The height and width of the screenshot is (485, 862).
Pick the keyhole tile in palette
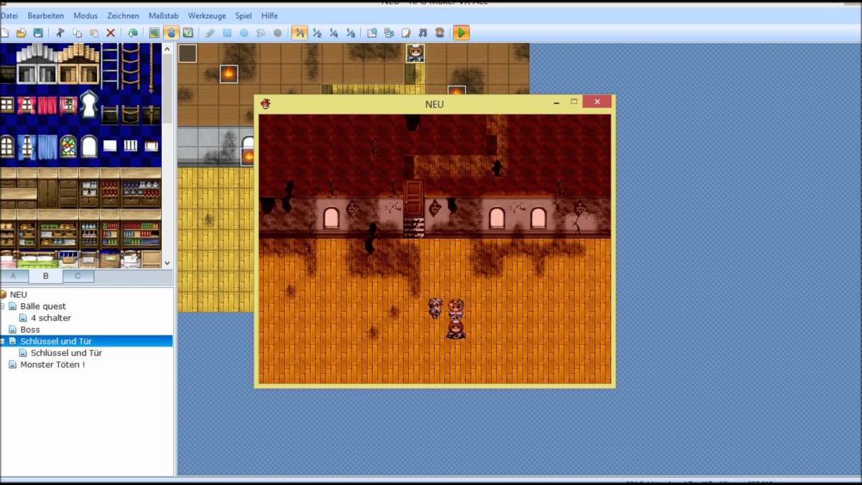(89, 104)
